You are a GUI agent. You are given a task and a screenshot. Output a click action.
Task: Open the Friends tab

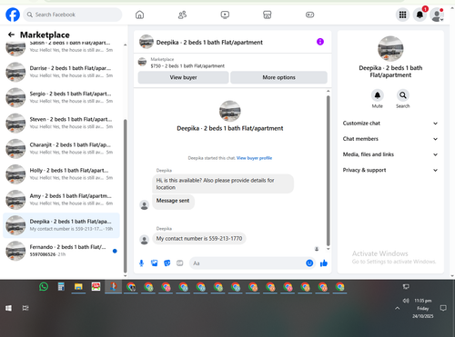182,15
